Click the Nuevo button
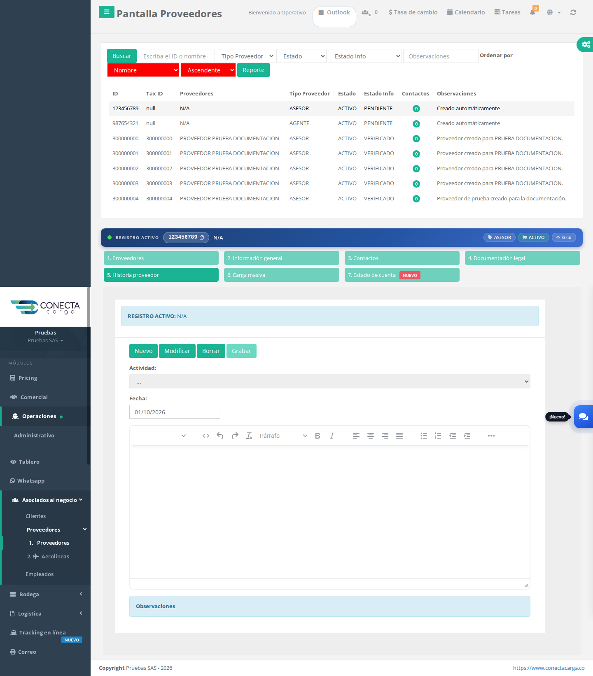593x676 pixels. (143, 351)
